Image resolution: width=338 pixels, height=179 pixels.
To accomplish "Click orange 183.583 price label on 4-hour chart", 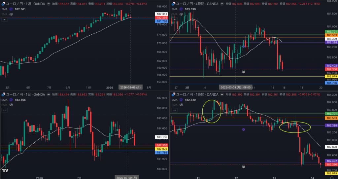I will [x=331, y=35].
